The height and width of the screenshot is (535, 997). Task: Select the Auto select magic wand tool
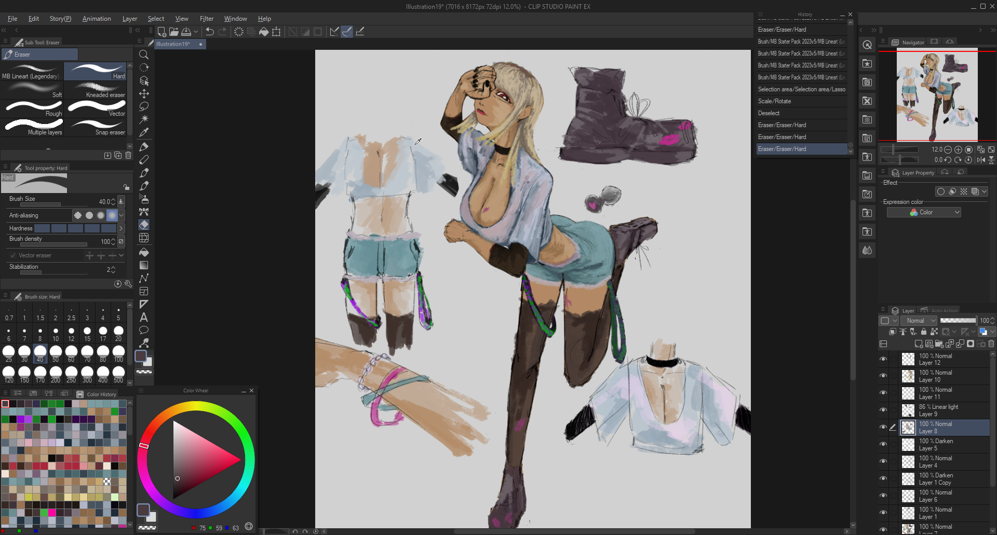[x=144, y=119]
